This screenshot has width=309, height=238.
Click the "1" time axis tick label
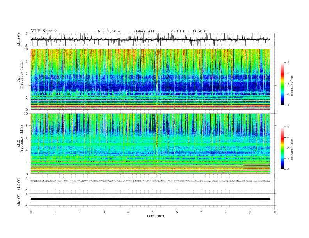(x=55, y=212)
